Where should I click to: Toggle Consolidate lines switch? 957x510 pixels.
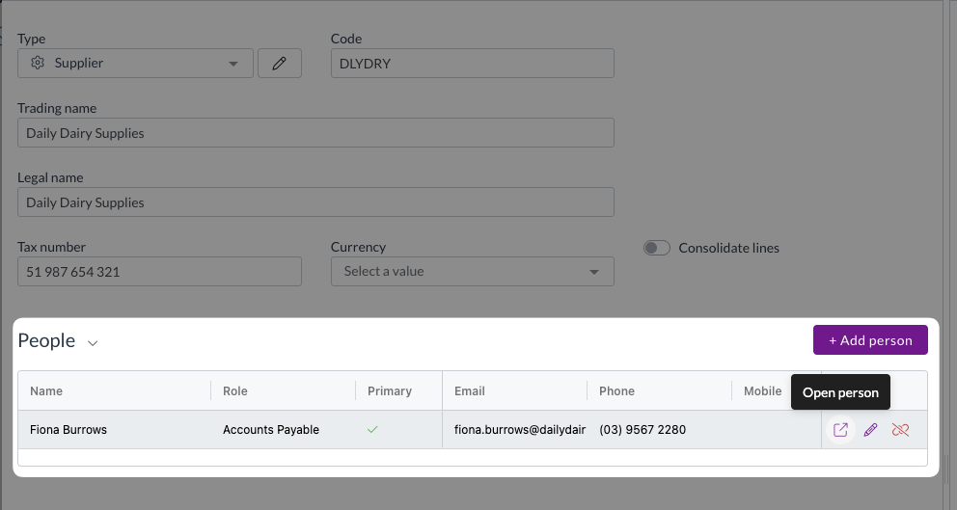[657, 248]
